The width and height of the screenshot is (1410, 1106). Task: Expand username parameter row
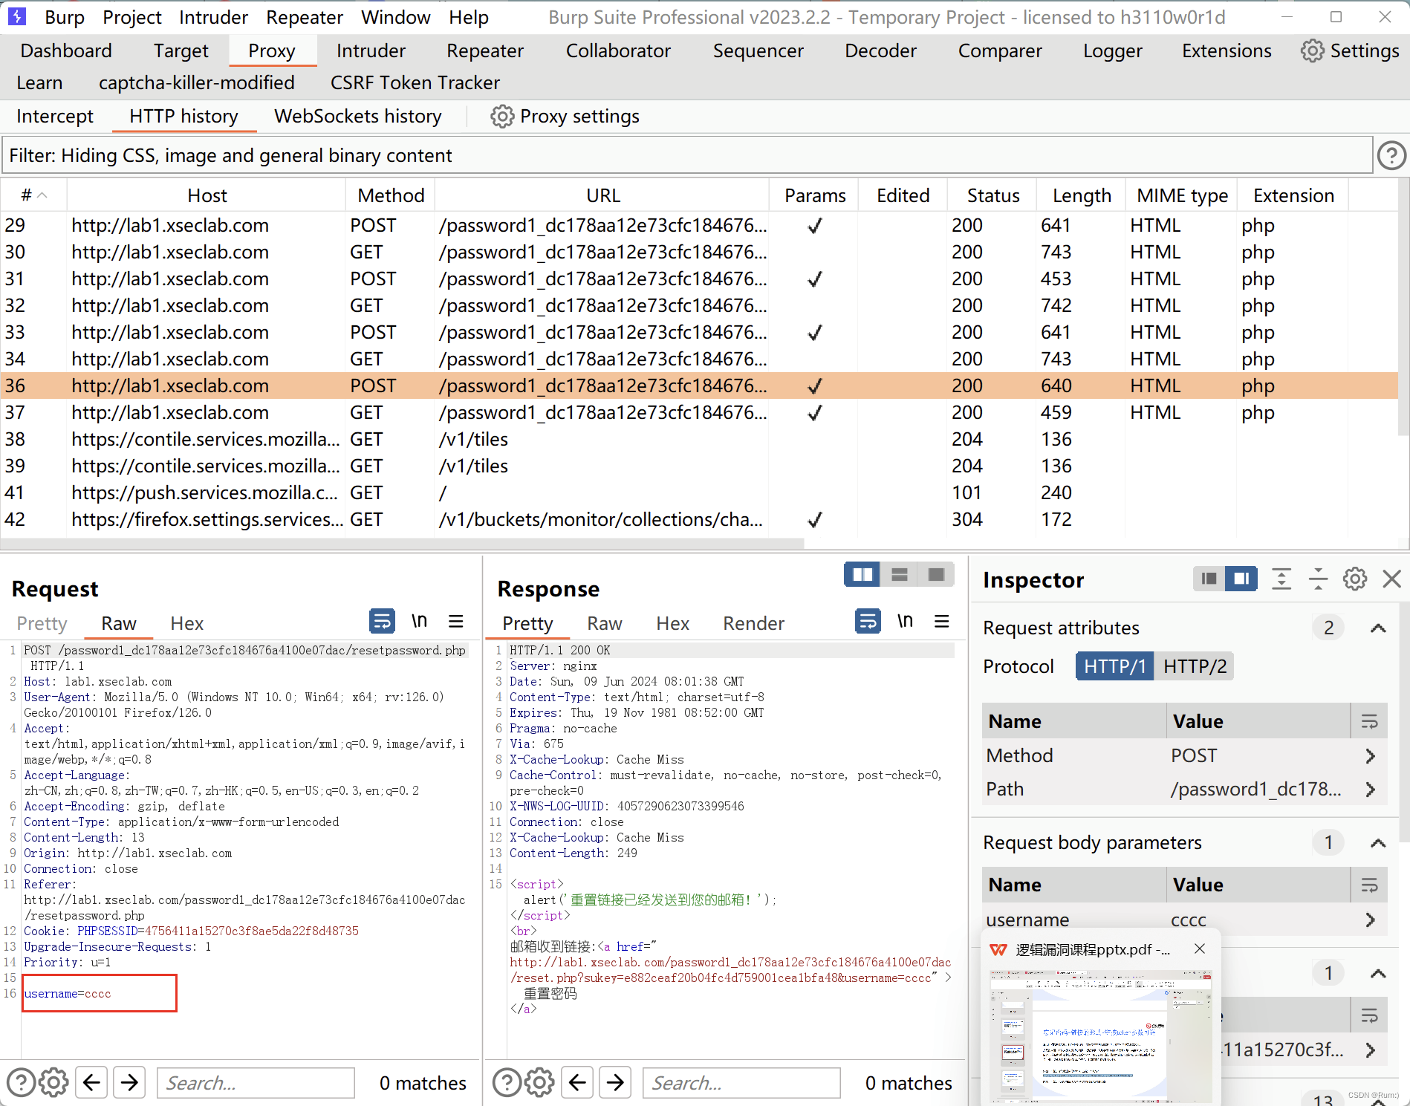click(x=1370, y=920)
